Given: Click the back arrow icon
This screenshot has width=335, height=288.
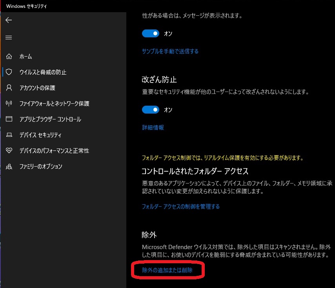Looking at the screenshot, I should pyautogui.click(x=9, y=20).
